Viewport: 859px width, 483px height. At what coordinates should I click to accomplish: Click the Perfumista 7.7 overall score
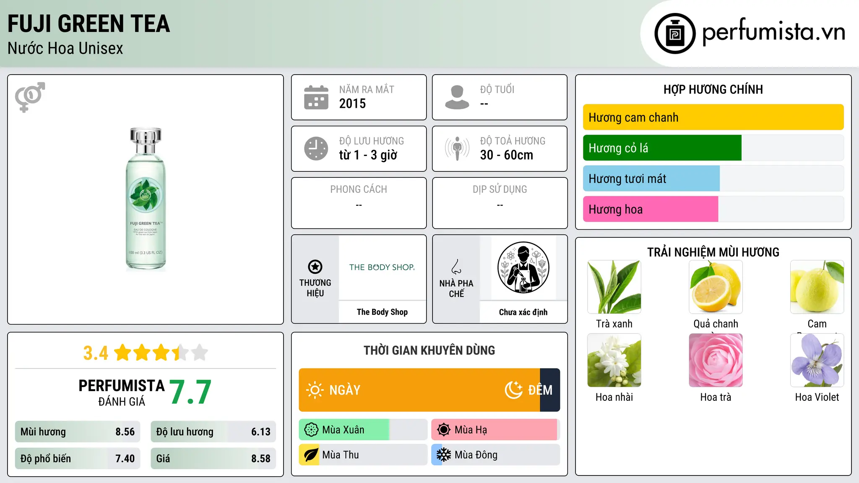pos(190,392)
